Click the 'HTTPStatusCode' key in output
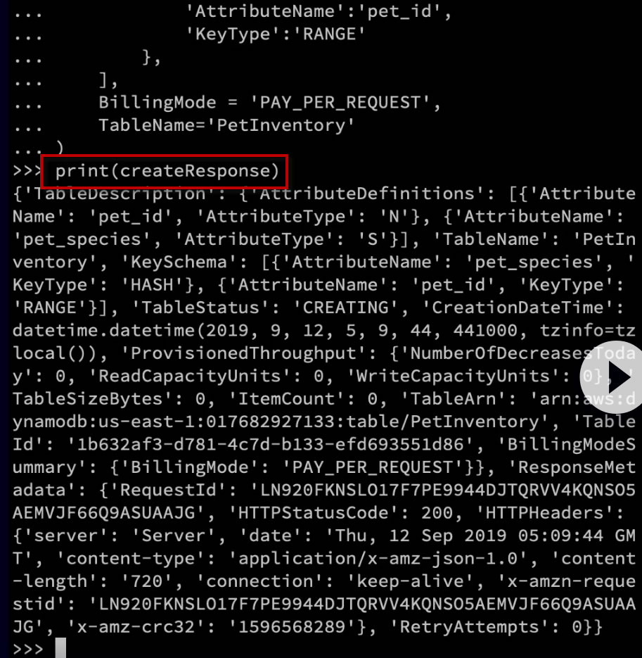This screenshot has width=642, height=658. pyautogui.click(x=313, y=512)
